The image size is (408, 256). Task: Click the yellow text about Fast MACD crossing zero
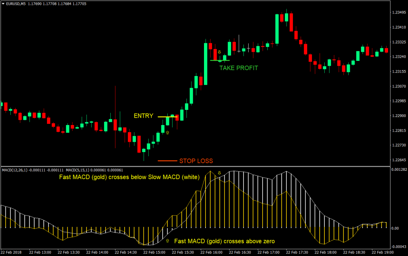[225, 241]
